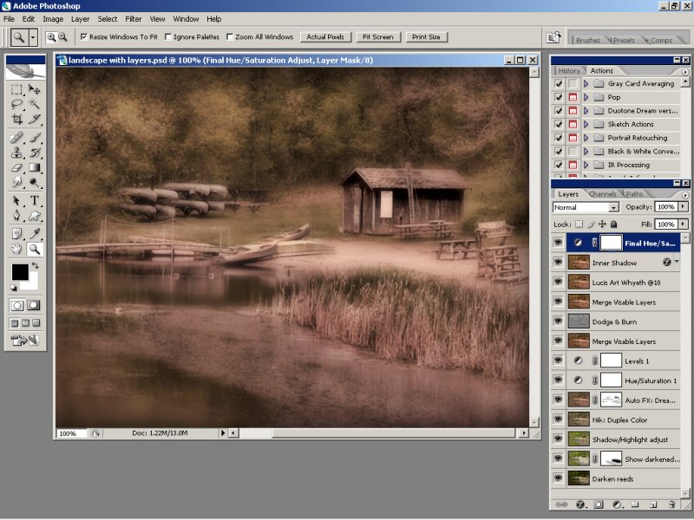Select the Path Selection tool
Image resolution: width=694 pixels, height=520 pixels.
click(16, 201)
